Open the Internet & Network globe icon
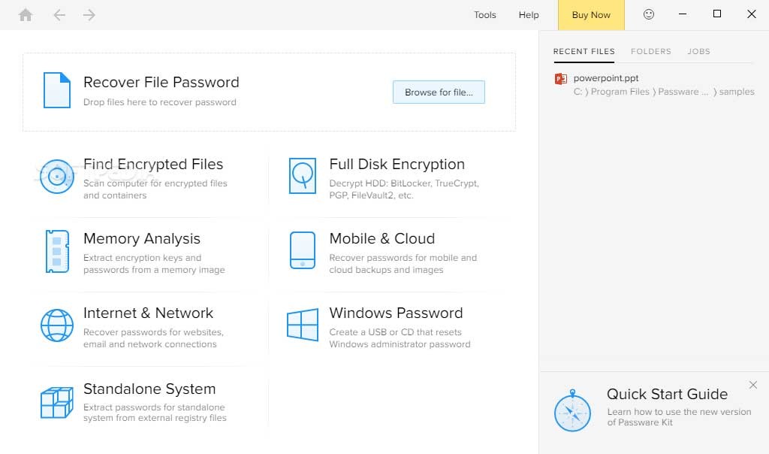769x454 pixels. [x=57, y=325]
